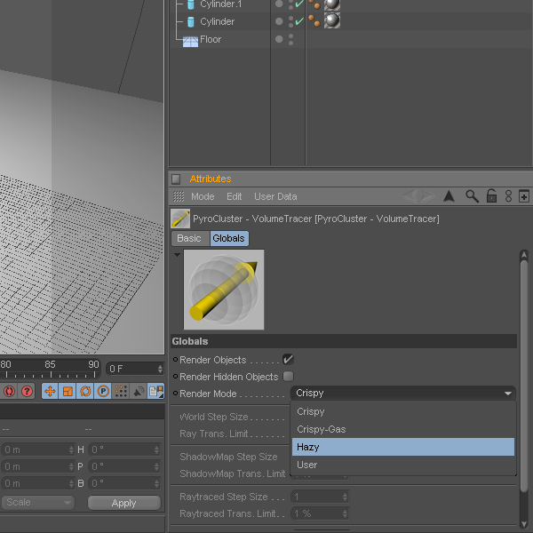This screenshot has width=533, height=533.
Task: Click the sound speaker icon in animation toolbar
Action: coord(139,391)
